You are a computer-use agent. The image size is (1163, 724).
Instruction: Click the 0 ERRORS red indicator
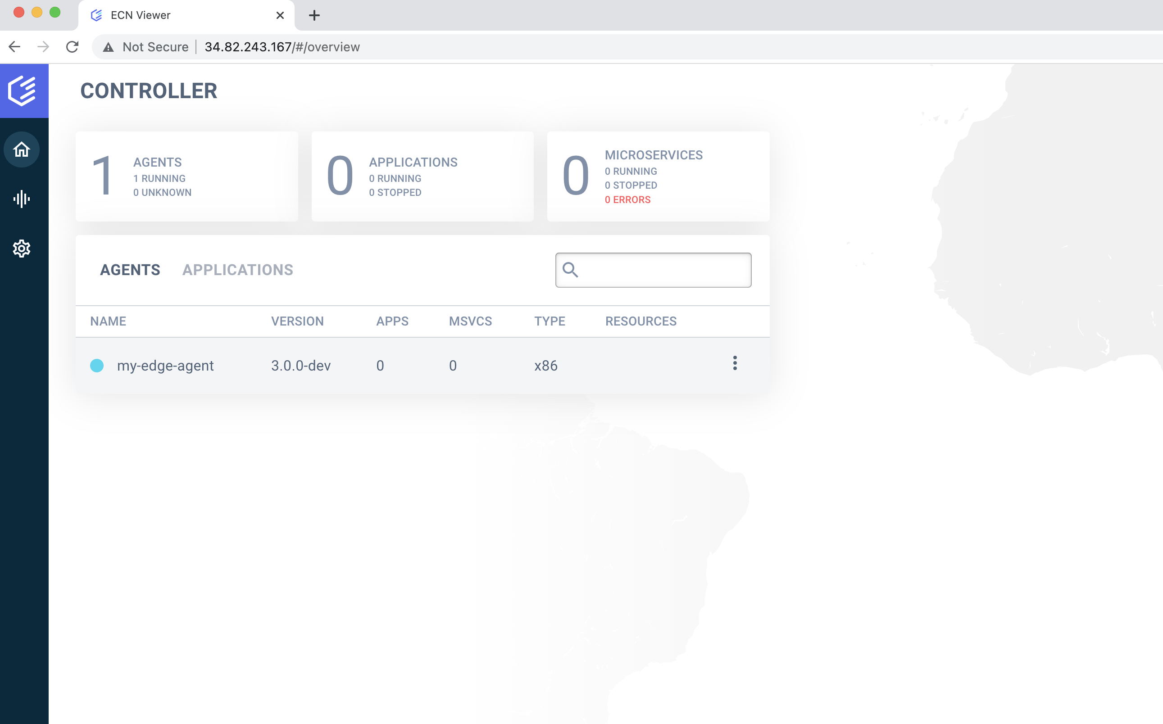coord(627,199)
